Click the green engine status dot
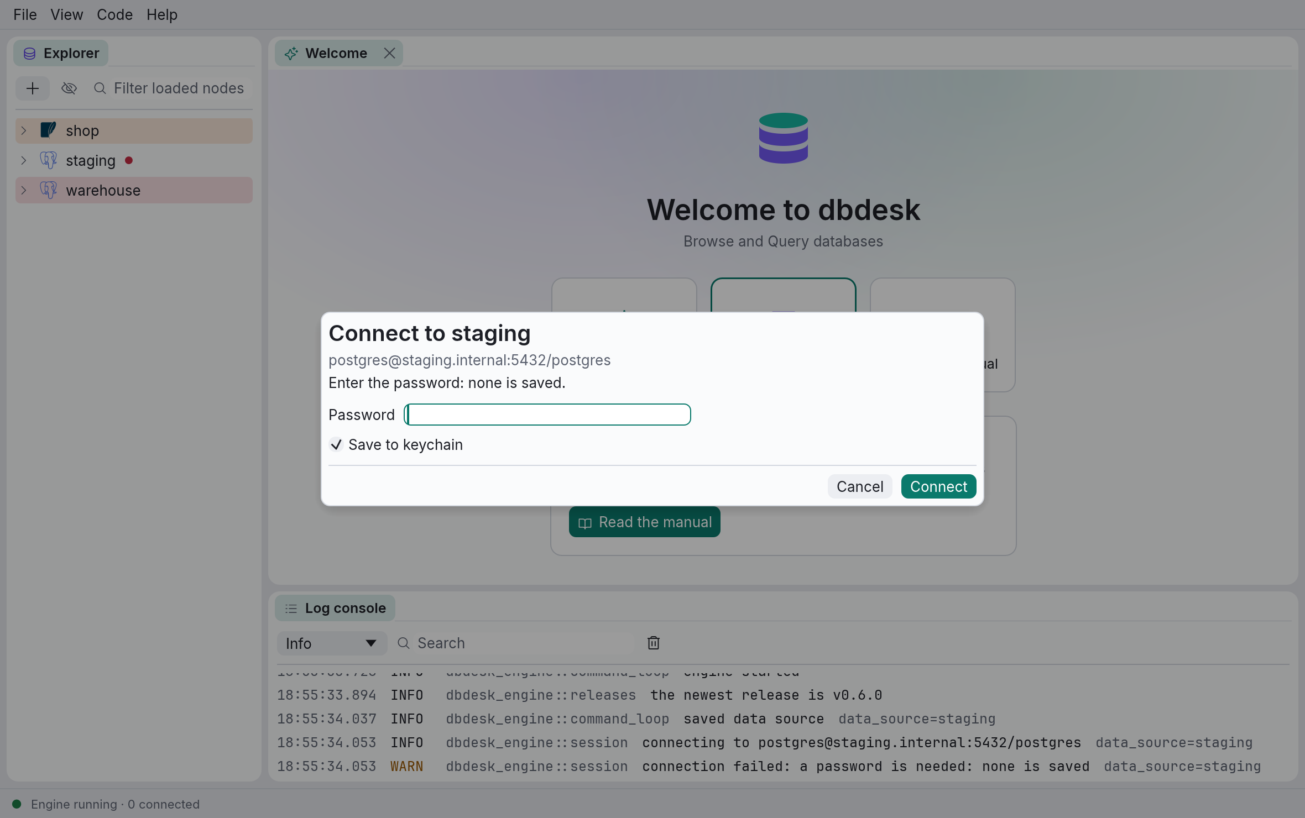The height and width of the screenshot is (818, 1305). [17, 804]
